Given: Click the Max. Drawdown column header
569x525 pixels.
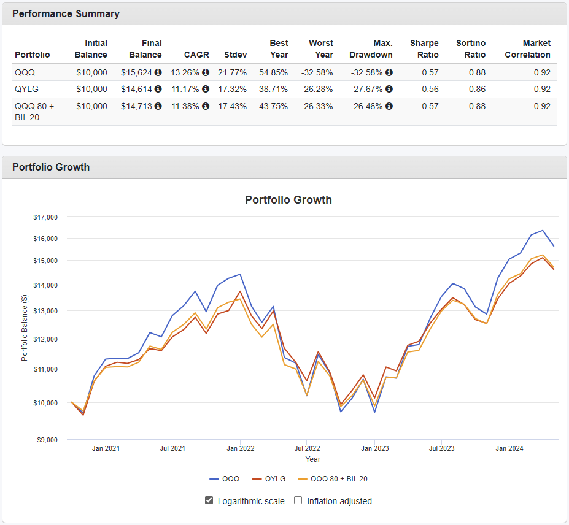Looking at the screenshot, I should (x=371, y=49).
